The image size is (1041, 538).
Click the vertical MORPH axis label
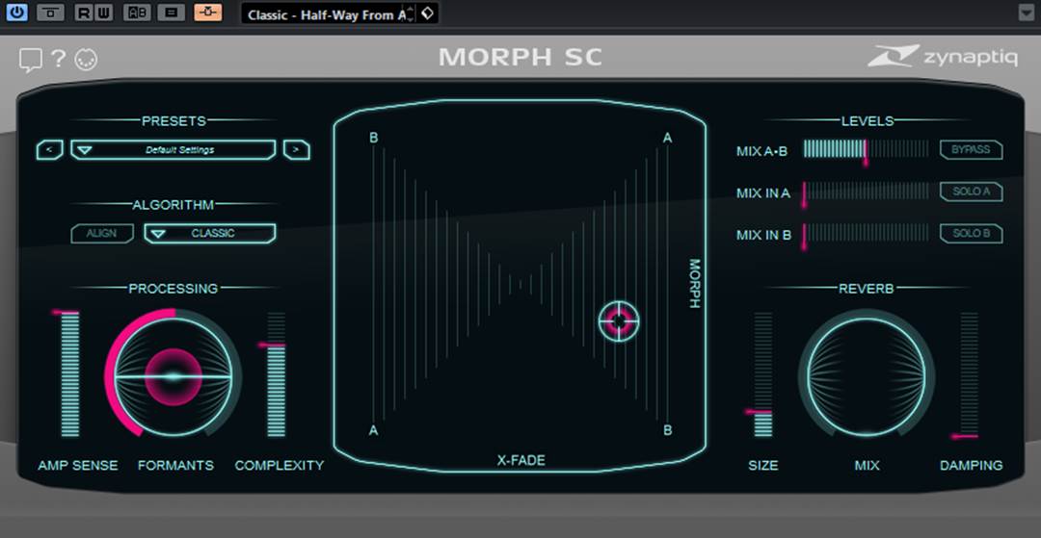tap(695, 284)
